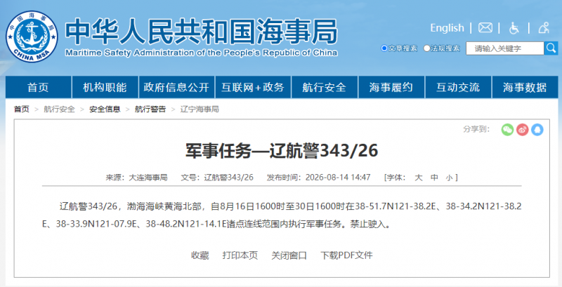Select the 法规搜索 radio option

click(x=426, y=48)
